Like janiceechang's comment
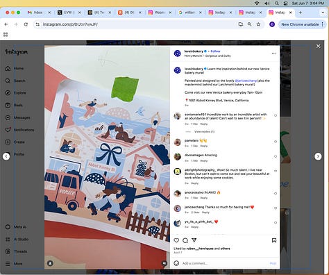The height and width of the screenshot is (275, 329). click(276, 208)
